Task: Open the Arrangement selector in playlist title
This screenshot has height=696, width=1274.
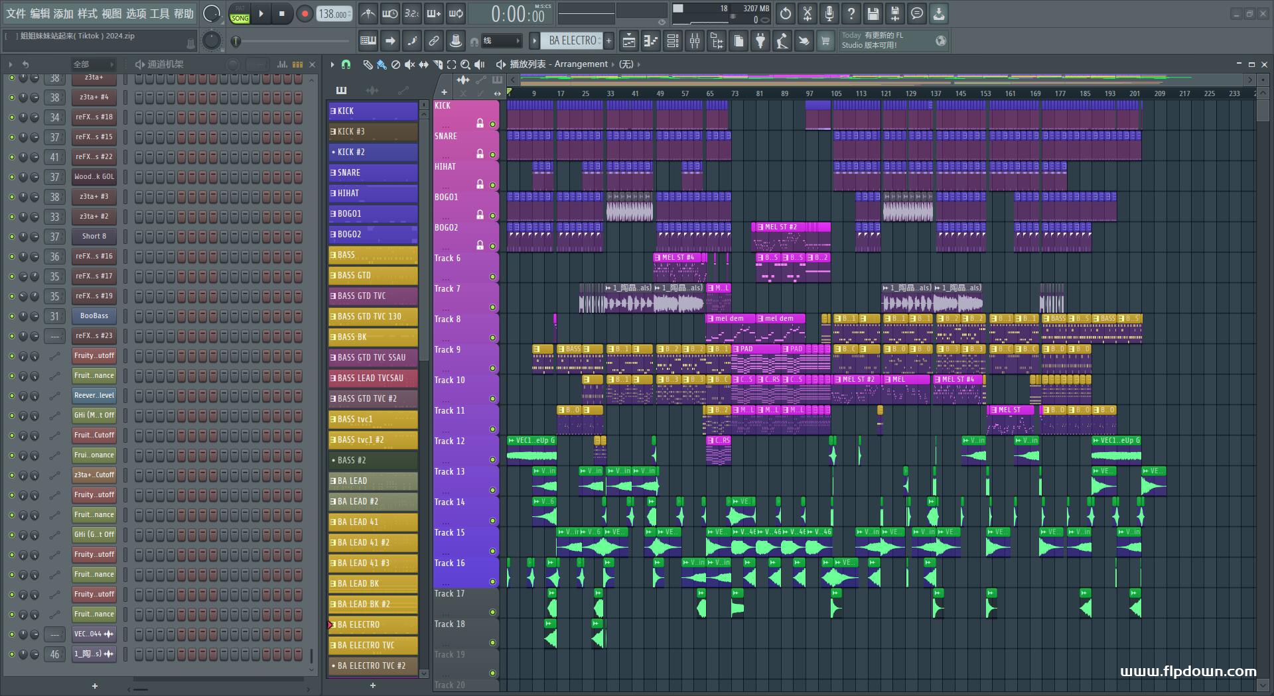Action: 581,64
